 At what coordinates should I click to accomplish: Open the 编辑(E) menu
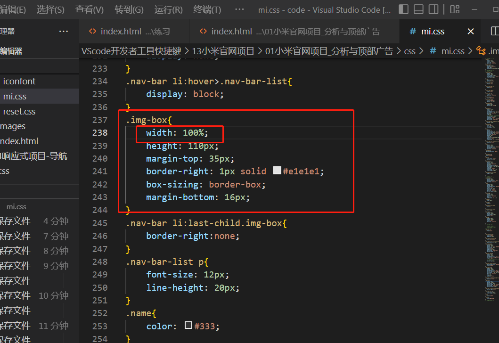(13, 9)
